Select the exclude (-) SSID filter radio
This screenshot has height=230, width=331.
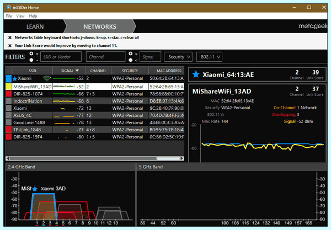pyautogui.click(x=31, y=60)
